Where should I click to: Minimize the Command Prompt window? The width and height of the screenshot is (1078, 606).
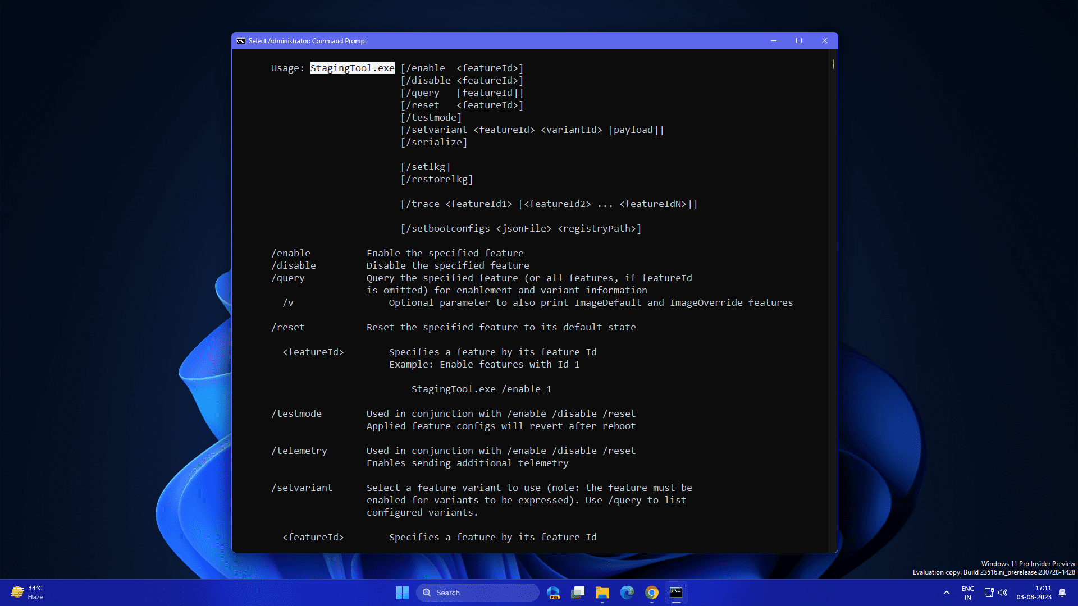point(774,40)
